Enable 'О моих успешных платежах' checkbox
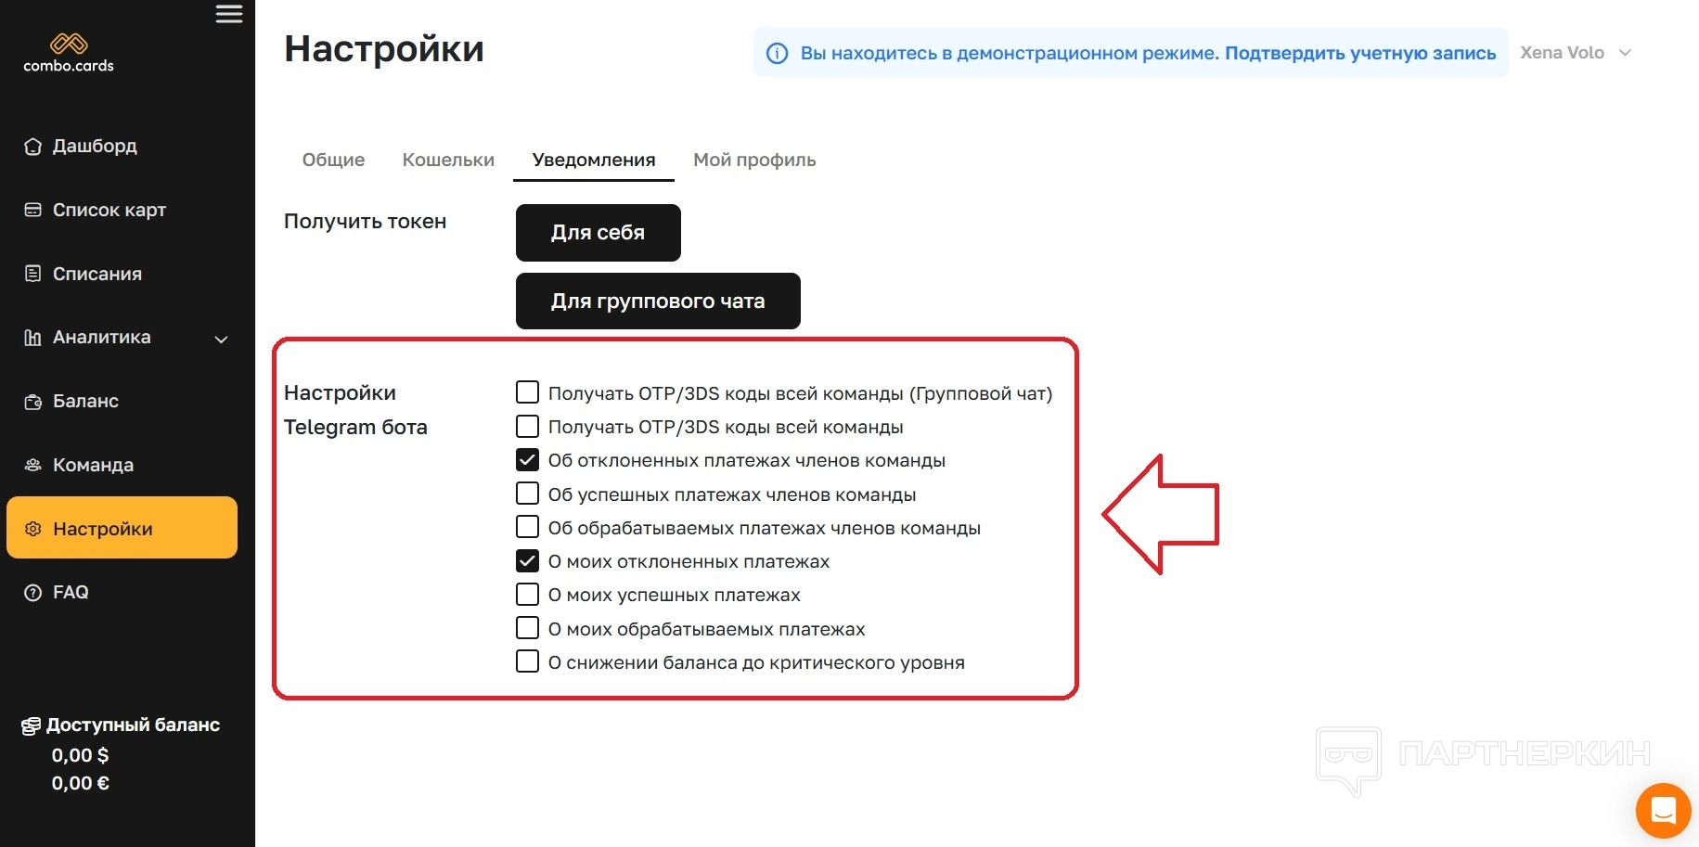The width and height of the screenshot is (1699, 847). (x=527, y=595)
